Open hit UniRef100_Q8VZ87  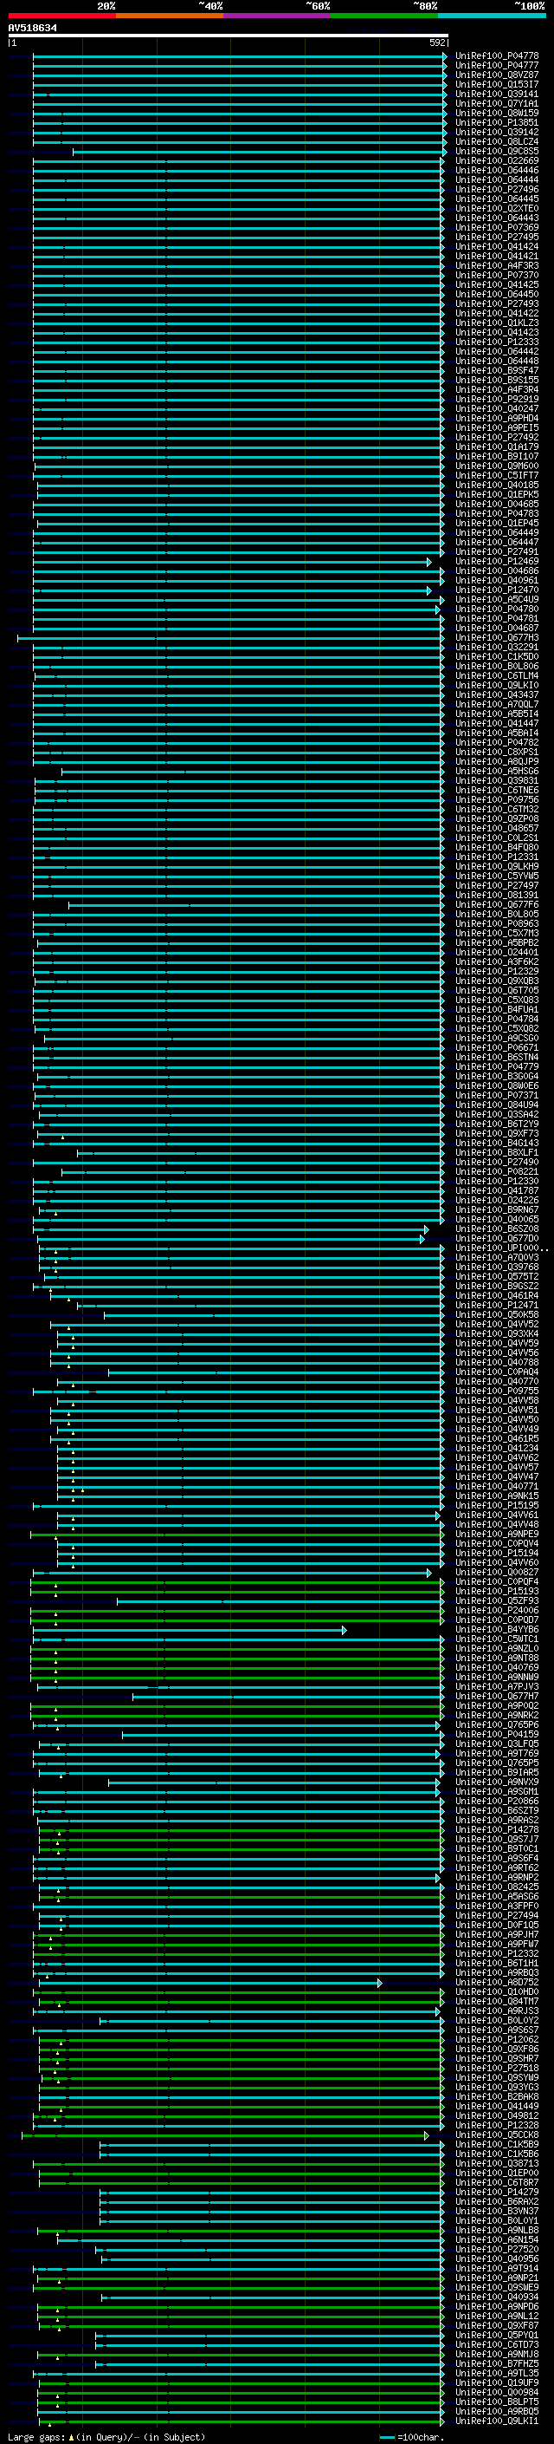(497, 75)
